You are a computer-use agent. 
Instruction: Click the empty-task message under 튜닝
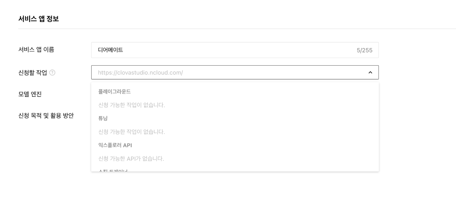tap(131, 132)
